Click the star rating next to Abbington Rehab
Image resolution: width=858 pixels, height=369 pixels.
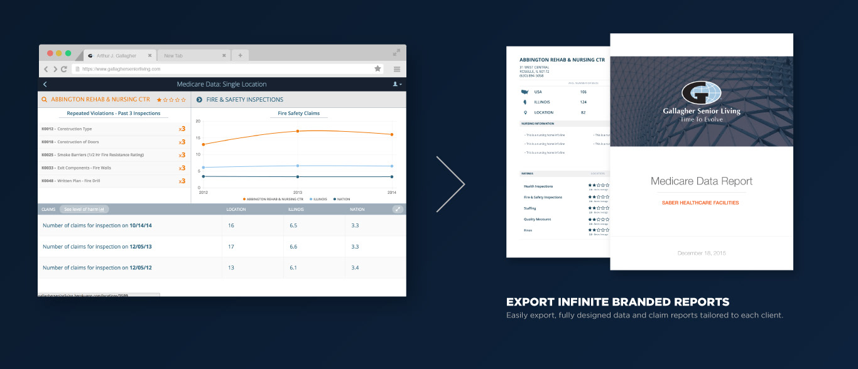171,99
